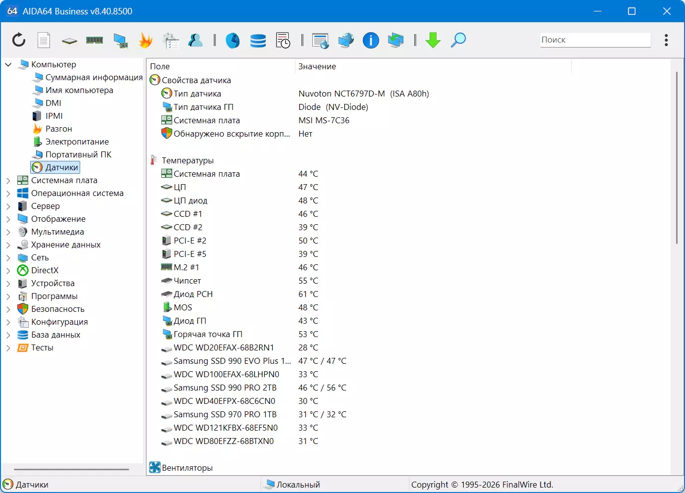Click the Поле column header

click(x=221, y=66)
